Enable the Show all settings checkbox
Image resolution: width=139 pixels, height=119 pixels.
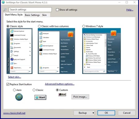57,10
